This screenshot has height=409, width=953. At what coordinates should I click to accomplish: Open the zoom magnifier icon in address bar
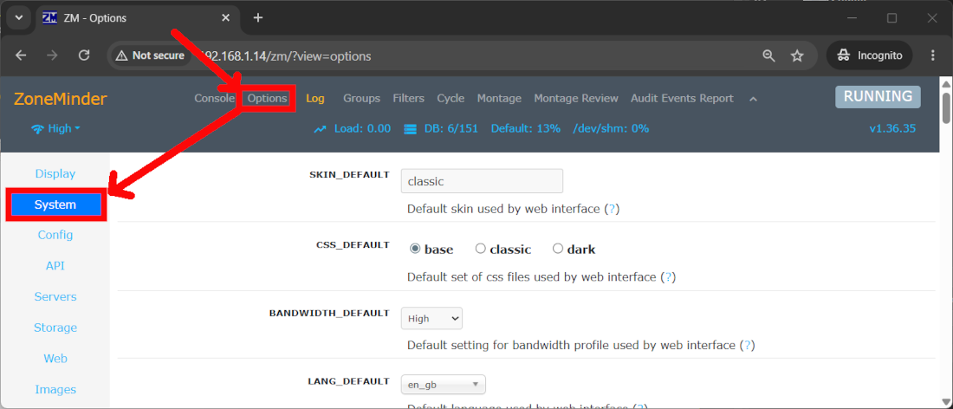[x=768, y=56]
